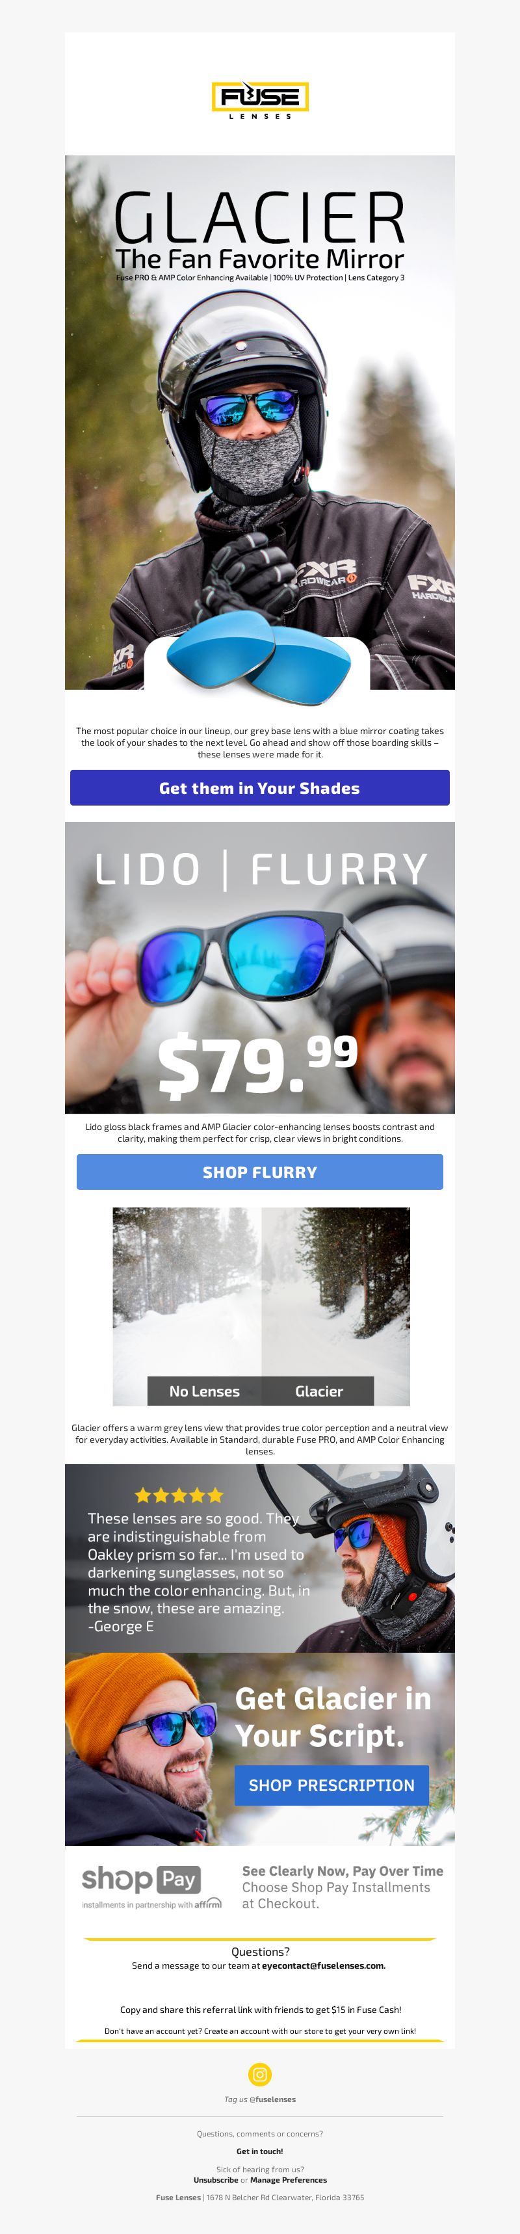Open the Lido Flurry $79.99 banner
520x2234 pixels.
[x=260, y=967]
